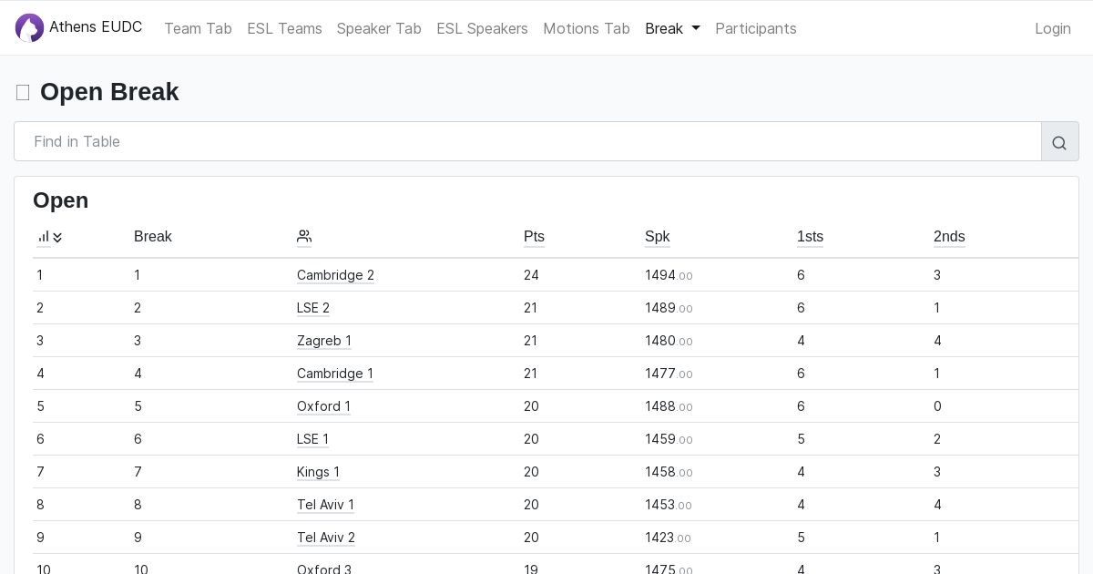Sort by 1sts column header
The width and height of the screenshot is (1093, 574).
810,237
